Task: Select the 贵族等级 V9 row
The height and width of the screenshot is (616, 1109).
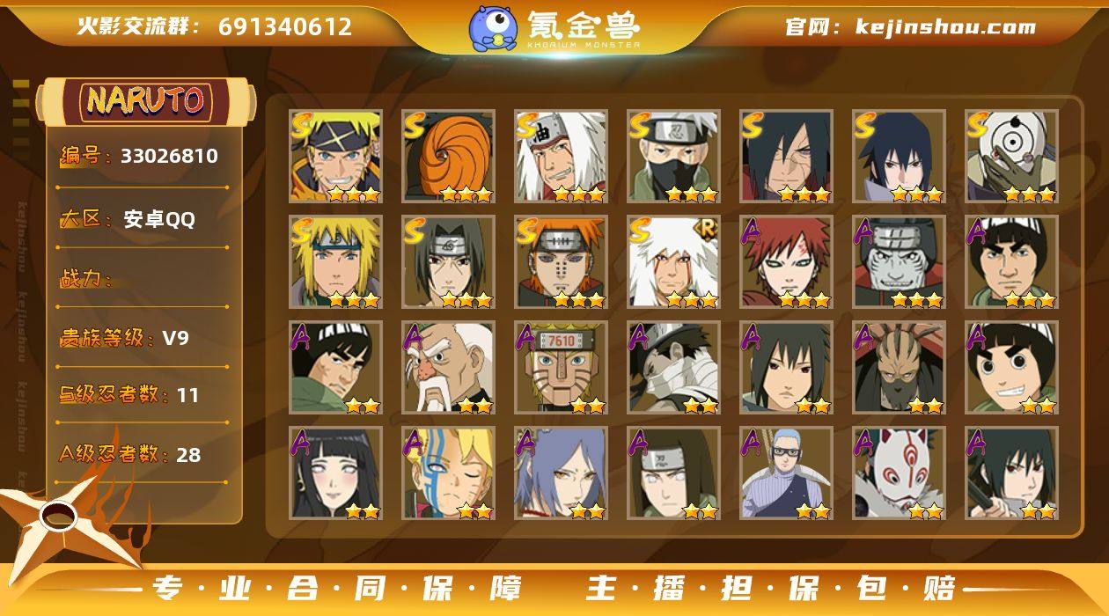Action: pos(143,338)
